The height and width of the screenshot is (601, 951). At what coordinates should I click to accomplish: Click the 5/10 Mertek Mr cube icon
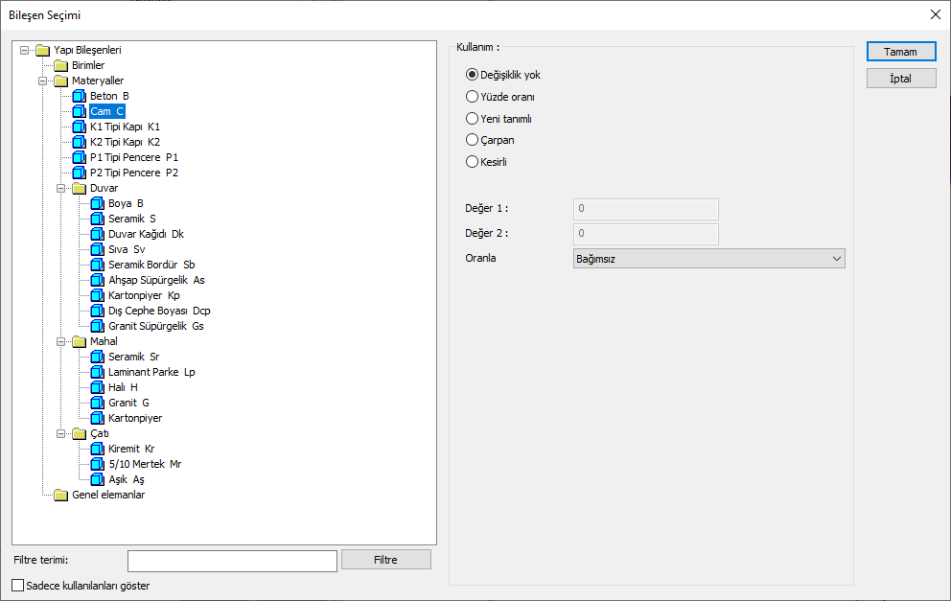click(97, 464)
